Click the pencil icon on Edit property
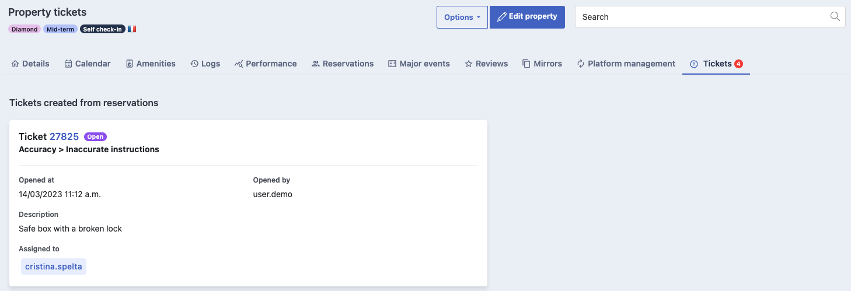 click(x=501, y=17)
